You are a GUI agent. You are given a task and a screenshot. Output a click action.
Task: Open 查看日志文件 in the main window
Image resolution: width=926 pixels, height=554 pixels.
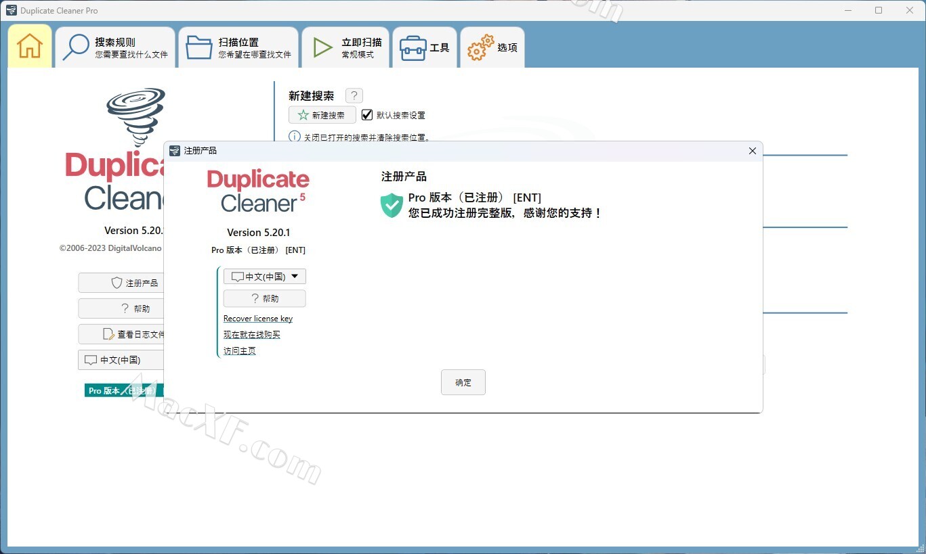121,334
